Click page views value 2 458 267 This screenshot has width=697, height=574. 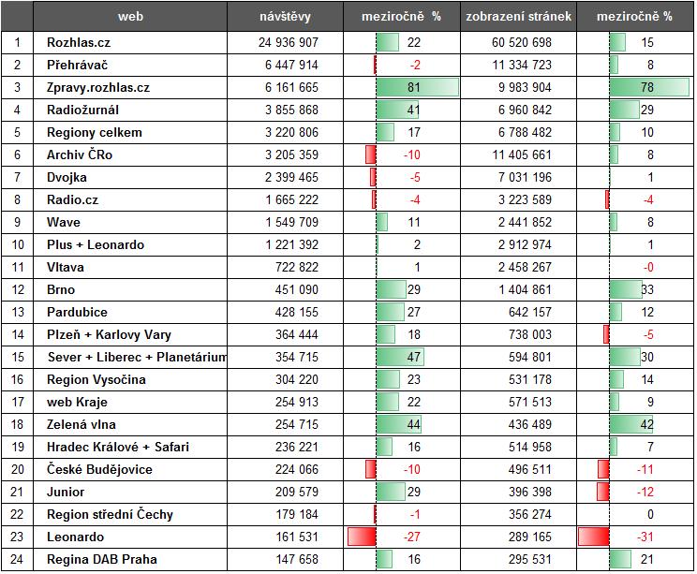click(525, 268)
